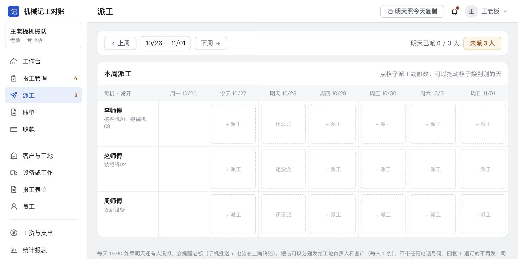Click 还没派 cell for 李师傅 tomorrow
This screenshot has height=259, width=518.
[x=283, y=124]
